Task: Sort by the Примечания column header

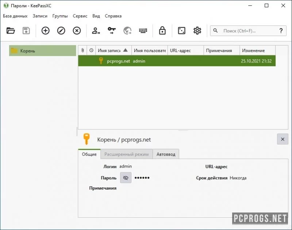Action: pyautogui.click(x=222, y=50)
